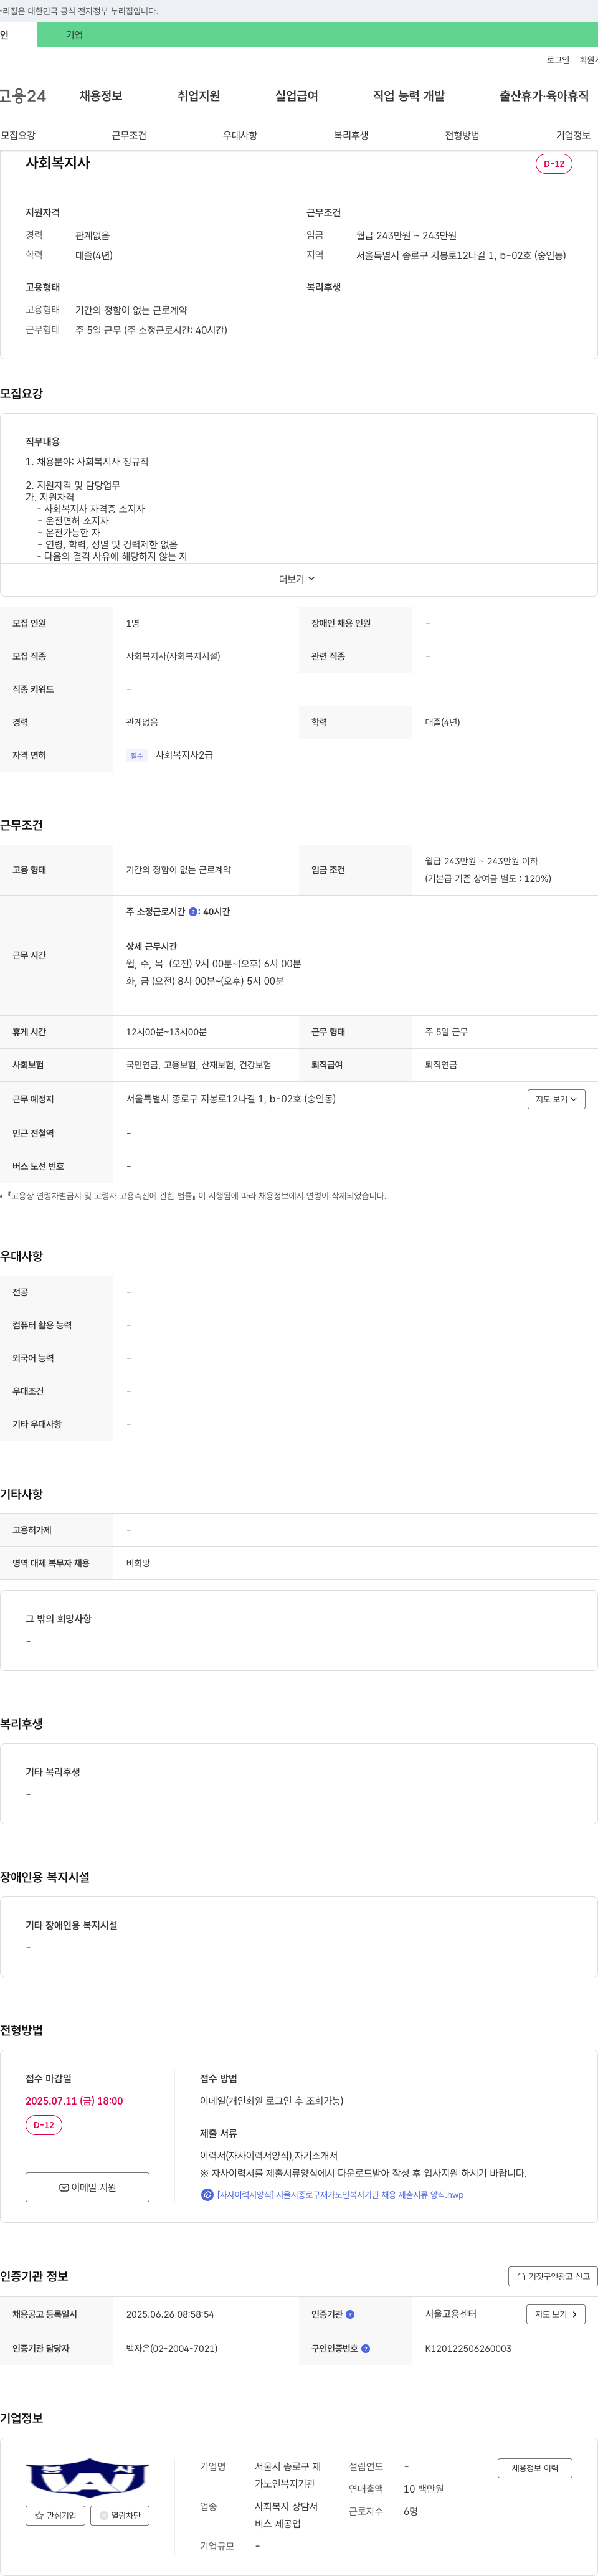The height and width of the screenshot is (2576, 598).
Task: Click the 사회복지사(사회복지시설) job type value
Action: coord(173,656)
